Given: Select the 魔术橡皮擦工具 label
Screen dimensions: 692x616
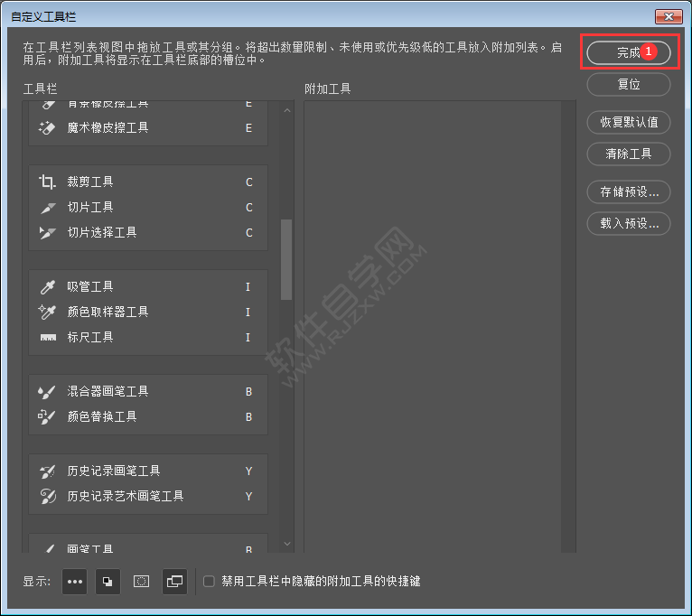Looking at the screenshot, I should (108, 128).
